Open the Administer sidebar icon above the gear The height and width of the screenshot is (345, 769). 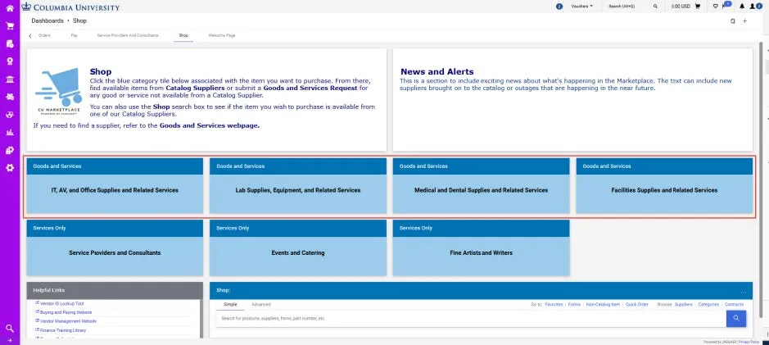(9, 150)
